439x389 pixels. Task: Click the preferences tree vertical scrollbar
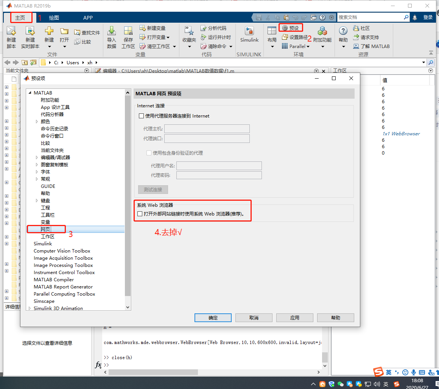tap(128, 196)
